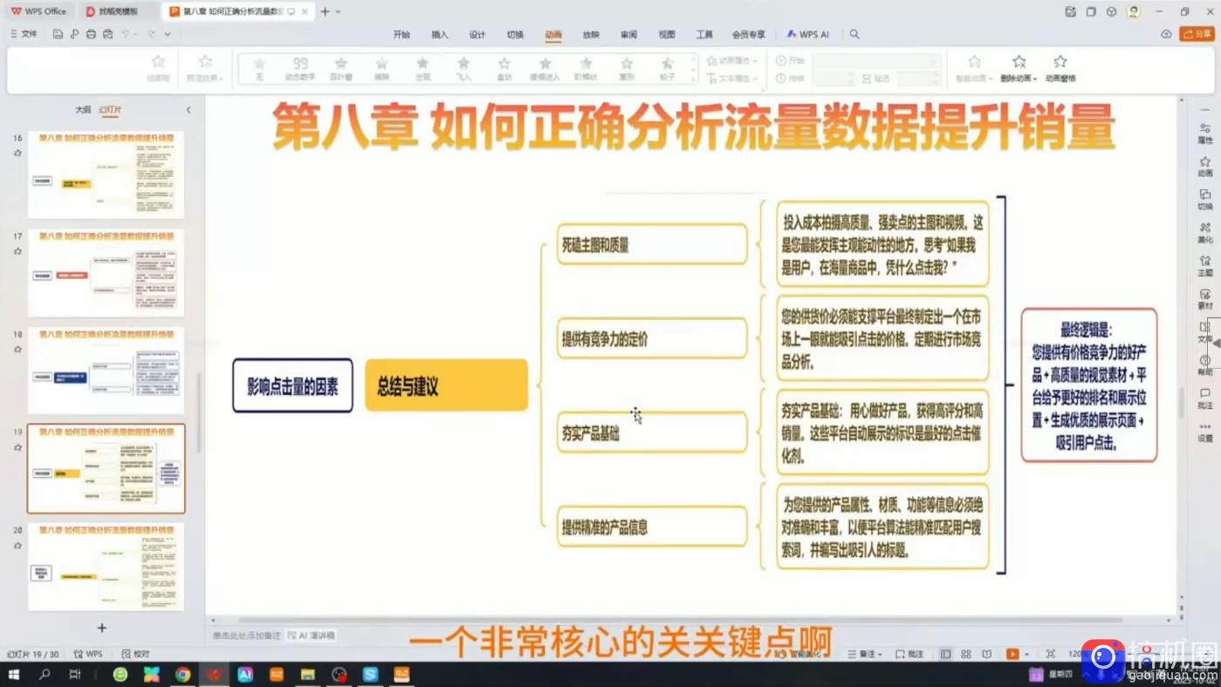Switch to the 开始 ribbon tab
1221x687 pixels.
[401, 35]
